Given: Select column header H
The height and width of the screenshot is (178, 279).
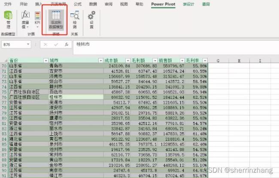Looking at the screenshot, I should pos(239,61).
